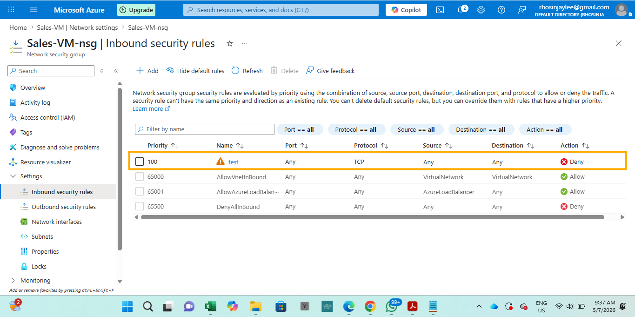
Task: Click the Add rule toolbar button
Action: tap(147, 71)
